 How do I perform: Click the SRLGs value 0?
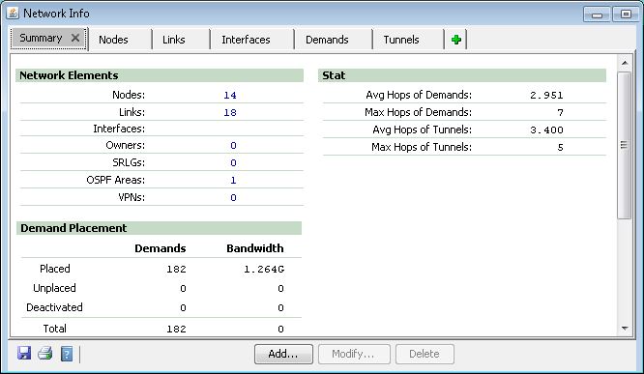(x=233, y=163)
